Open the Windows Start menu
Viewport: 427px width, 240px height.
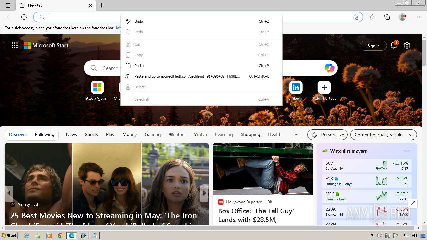(9, 236)
